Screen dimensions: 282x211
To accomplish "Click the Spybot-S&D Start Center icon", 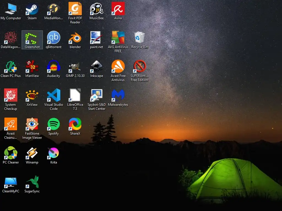I will point(97,95).
